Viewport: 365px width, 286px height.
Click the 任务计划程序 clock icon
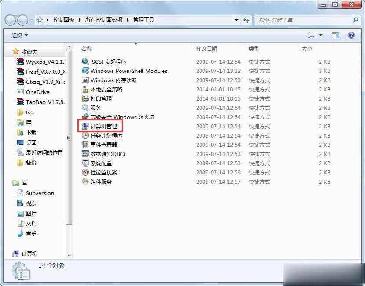(85, 135)
